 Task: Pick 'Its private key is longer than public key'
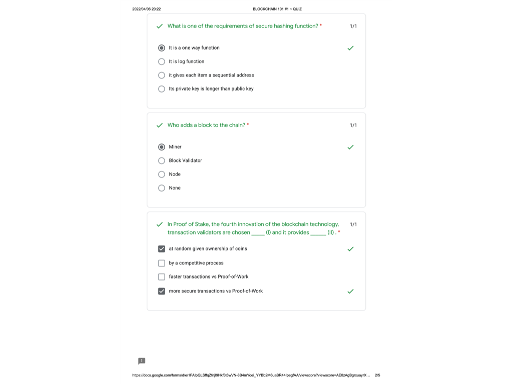(x=161, y=89)
